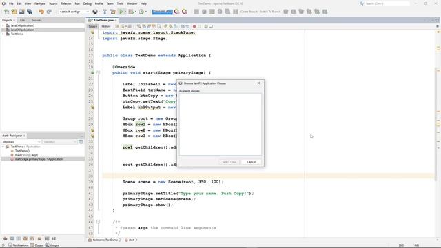
Task: Open the Members dropdown in Navigator
Action: pyautogui.click(x=21, y=142)
